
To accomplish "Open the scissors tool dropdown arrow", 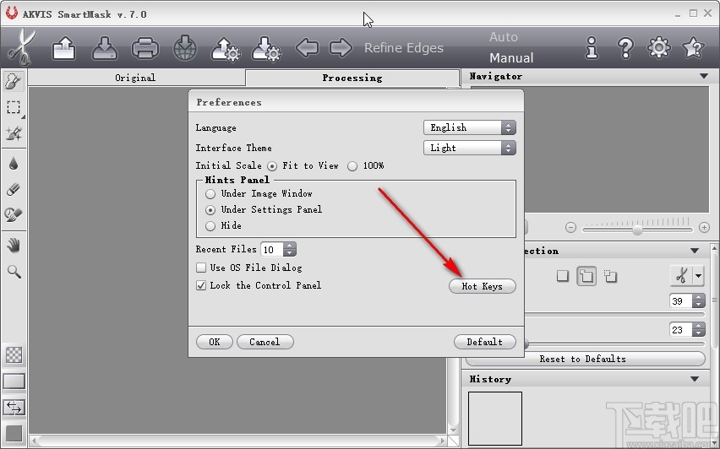I will (x=698, y=276).
